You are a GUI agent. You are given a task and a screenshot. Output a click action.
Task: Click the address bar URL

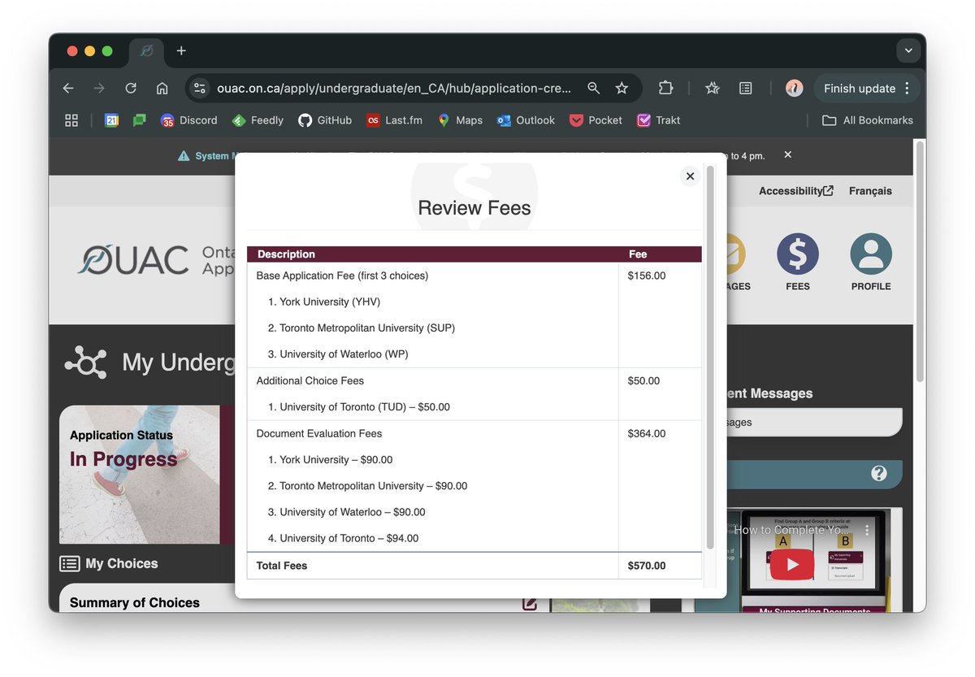[x=394, y=88]
